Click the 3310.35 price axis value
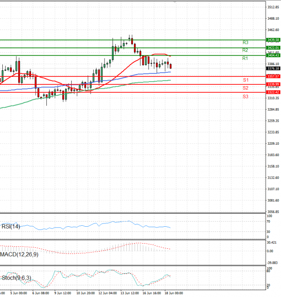Image resolution: width=281 pixels, height=297 pixels. pyautogui.click(x=273, y=98)
